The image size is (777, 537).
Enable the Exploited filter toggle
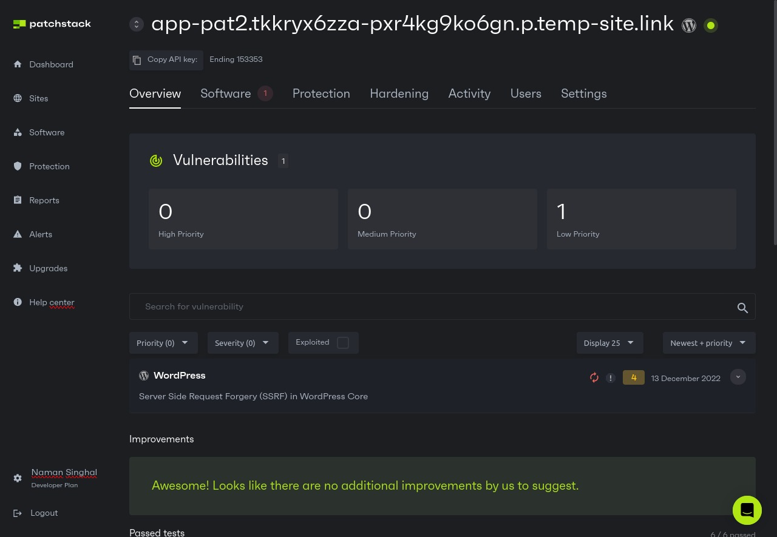(x=342, y=342)
